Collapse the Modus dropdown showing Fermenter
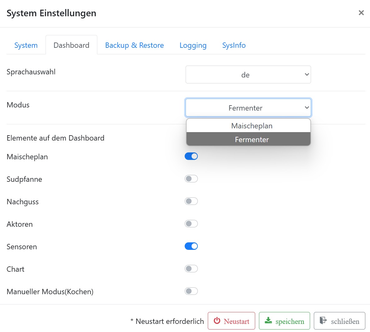The width and height of the screenshot is (370, 332). 248,108
